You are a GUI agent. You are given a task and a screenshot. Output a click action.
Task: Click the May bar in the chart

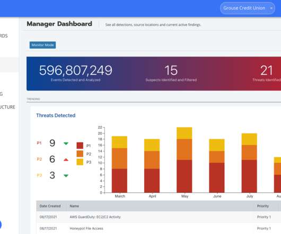(x=185, y=160)
